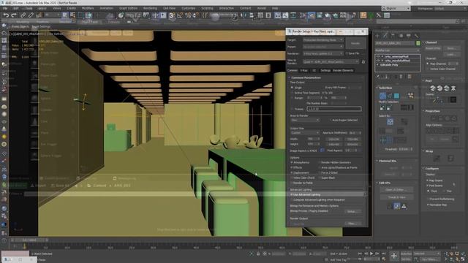Toggle the Atmospherics checkbox
The height and width of the screenshot is (263, 468).
coord(292,162)
